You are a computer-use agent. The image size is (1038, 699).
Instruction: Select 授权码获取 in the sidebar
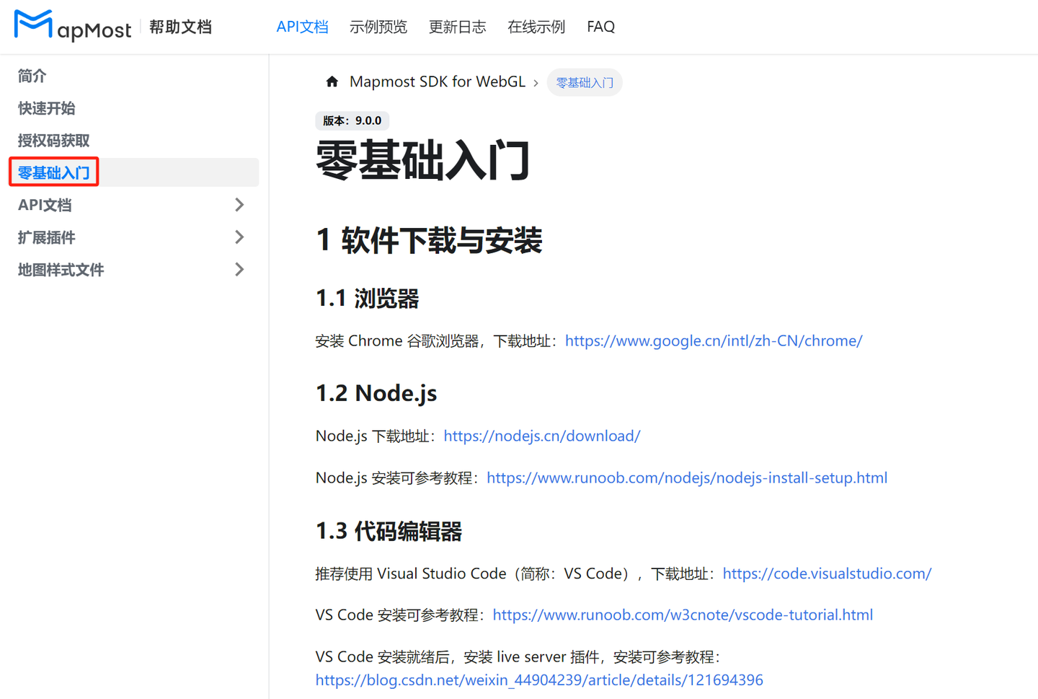pyautogui.click(x=53, y=140)
